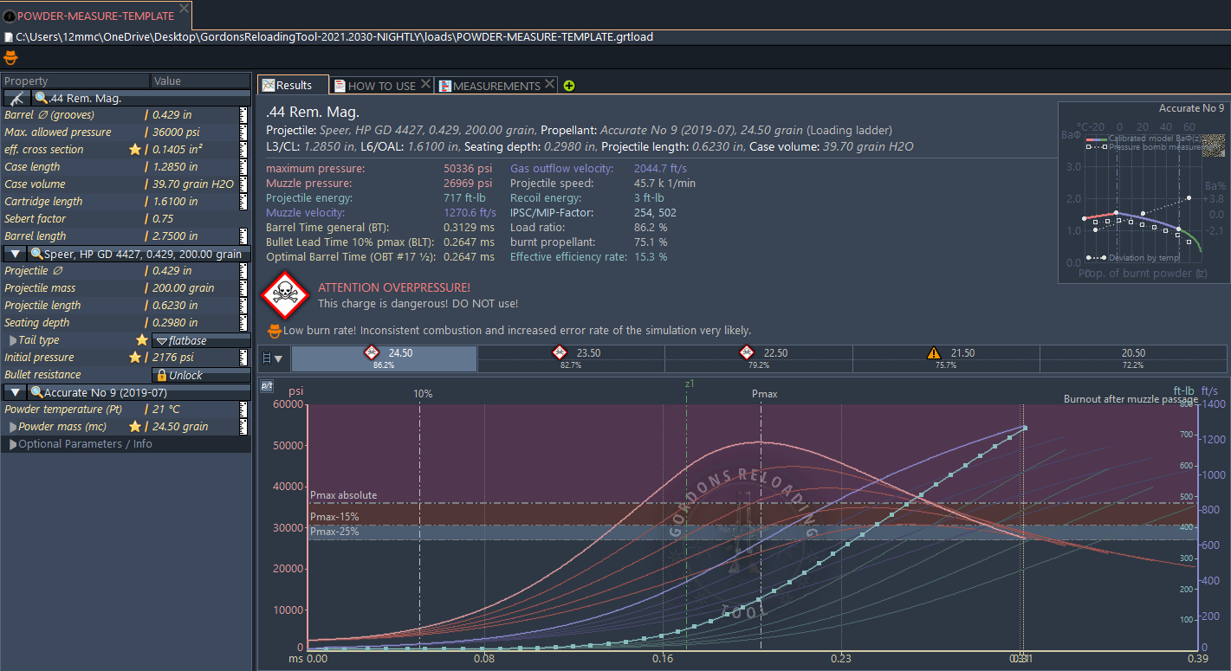Click the ruler icon in the Powder temperature row
1231x671 pixels.
(243, 410)
